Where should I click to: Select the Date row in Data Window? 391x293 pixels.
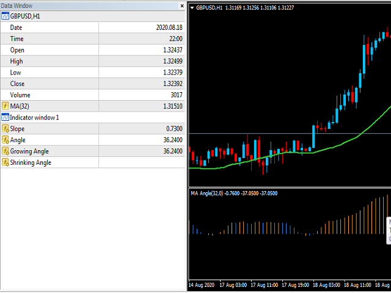[49, 27]
